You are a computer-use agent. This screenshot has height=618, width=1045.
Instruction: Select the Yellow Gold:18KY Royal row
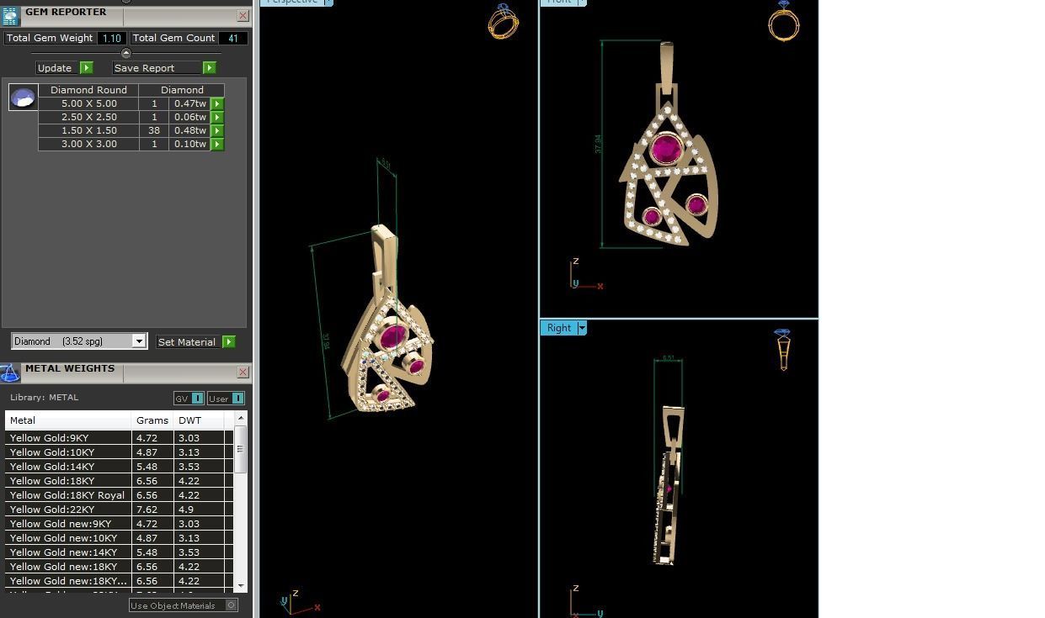click(x=119, y=495)
